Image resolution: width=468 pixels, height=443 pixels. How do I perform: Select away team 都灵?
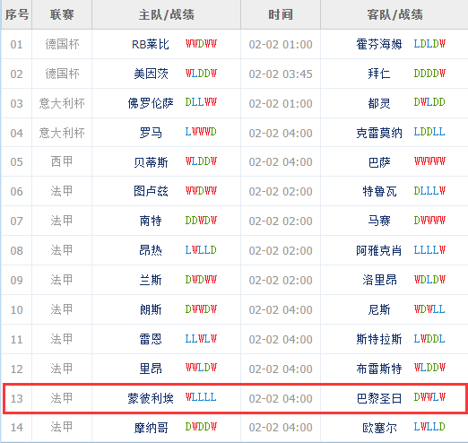(379, 103)
